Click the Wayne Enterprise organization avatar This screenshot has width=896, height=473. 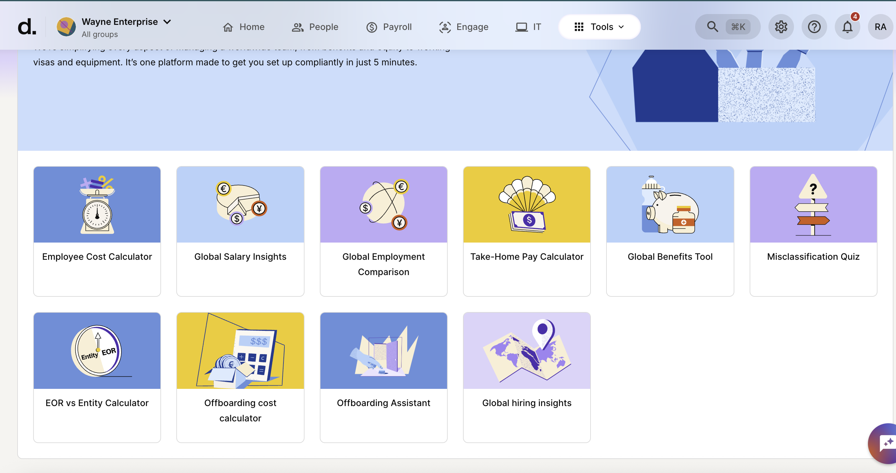click(x=66, y=27)
